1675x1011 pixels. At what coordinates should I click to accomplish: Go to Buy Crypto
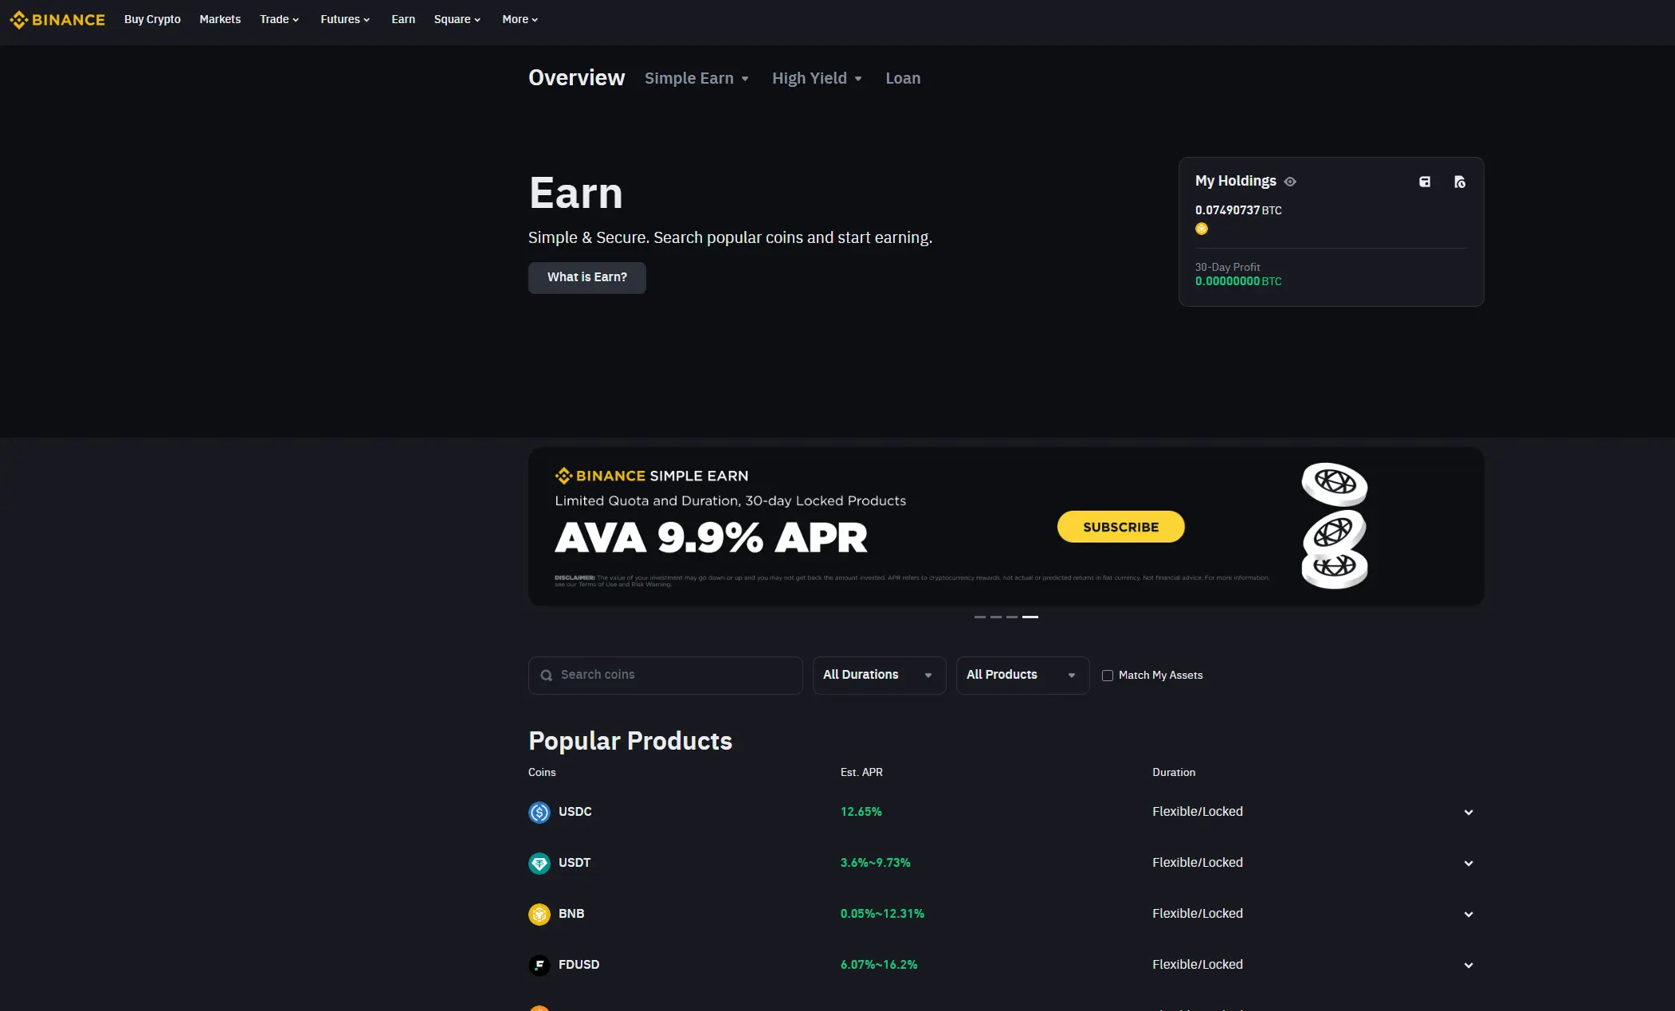click(x=152, y=19)
